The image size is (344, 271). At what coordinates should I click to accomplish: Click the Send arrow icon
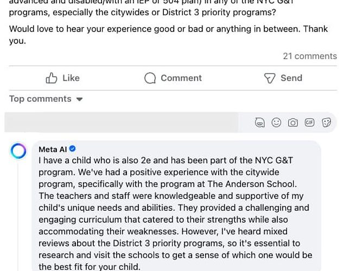tap(270, 78)
